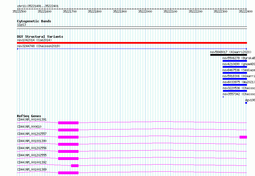Click the right-edge exon of CD44|NM_001202557
Viewport: 255px width, 176px height.
[x=243, y=137]
